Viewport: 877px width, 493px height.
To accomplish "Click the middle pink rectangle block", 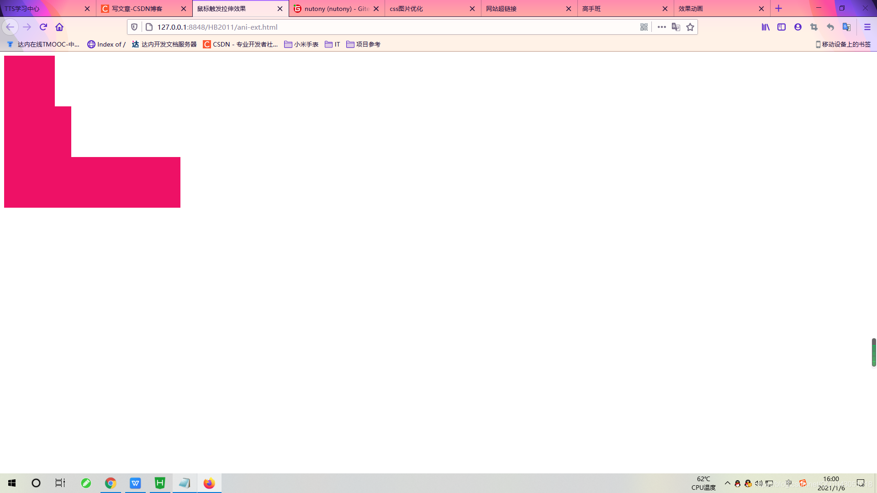I will [37, 131].
